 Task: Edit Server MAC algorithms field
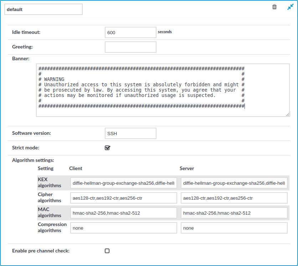(234, 213)
